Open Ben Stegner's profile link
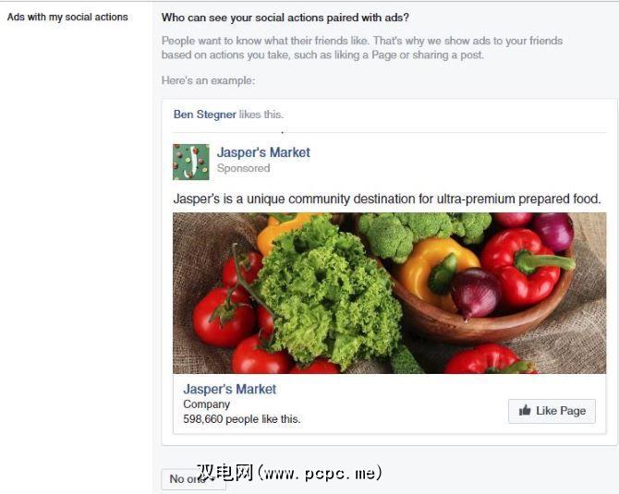This screenshot has width=619, height=494. click(205, 114)
